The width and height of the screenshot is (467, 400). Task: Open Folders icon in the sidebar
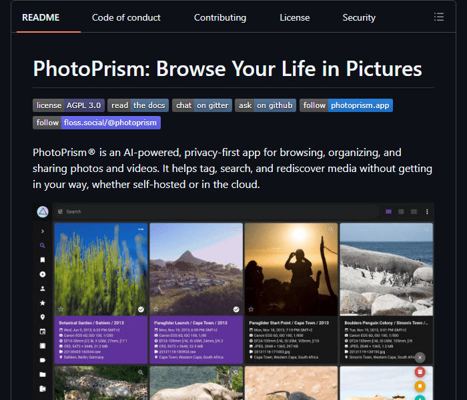pos(43,374)
